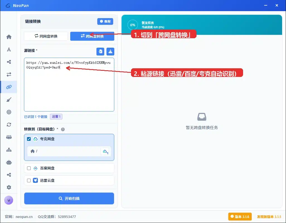Open the bullseye target sidebar icon
This screenshot has width=286, height=223.
[9, 112]
